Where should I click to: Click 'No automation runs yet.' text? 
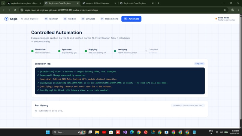[x=49, y=111]
